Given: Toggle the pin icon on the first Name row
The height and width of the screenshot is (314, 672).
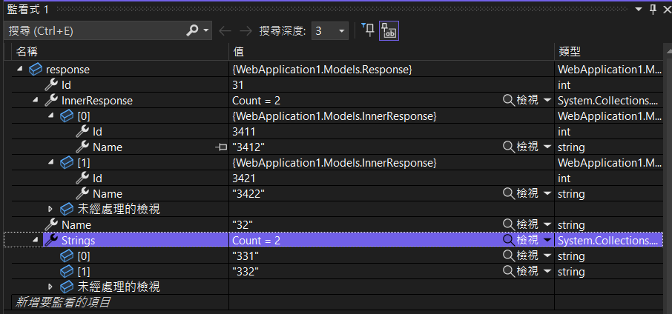Looking at the screenshot, I should [x=220, y=147].
